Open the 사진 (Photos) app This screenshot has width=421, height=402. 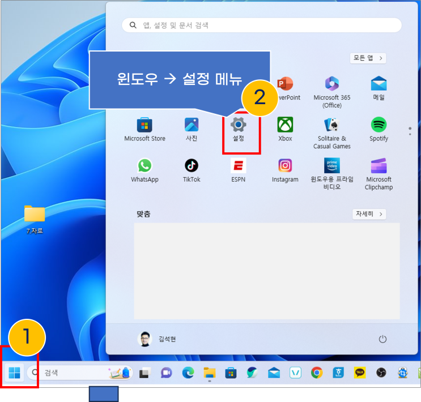click(192, 129)
